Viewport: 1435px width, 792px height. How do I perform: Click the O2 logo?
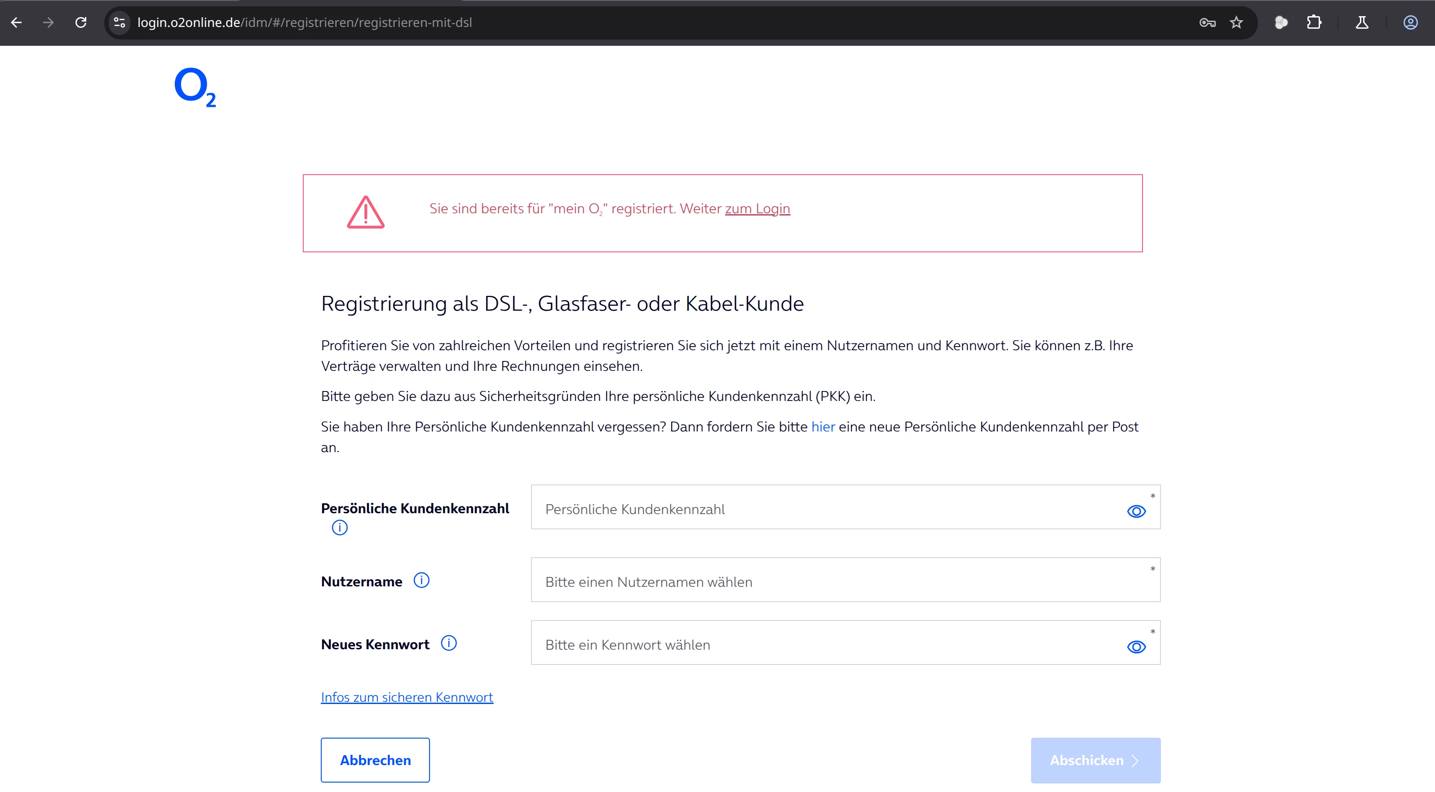pyautogui.click(x=195, y=88)
